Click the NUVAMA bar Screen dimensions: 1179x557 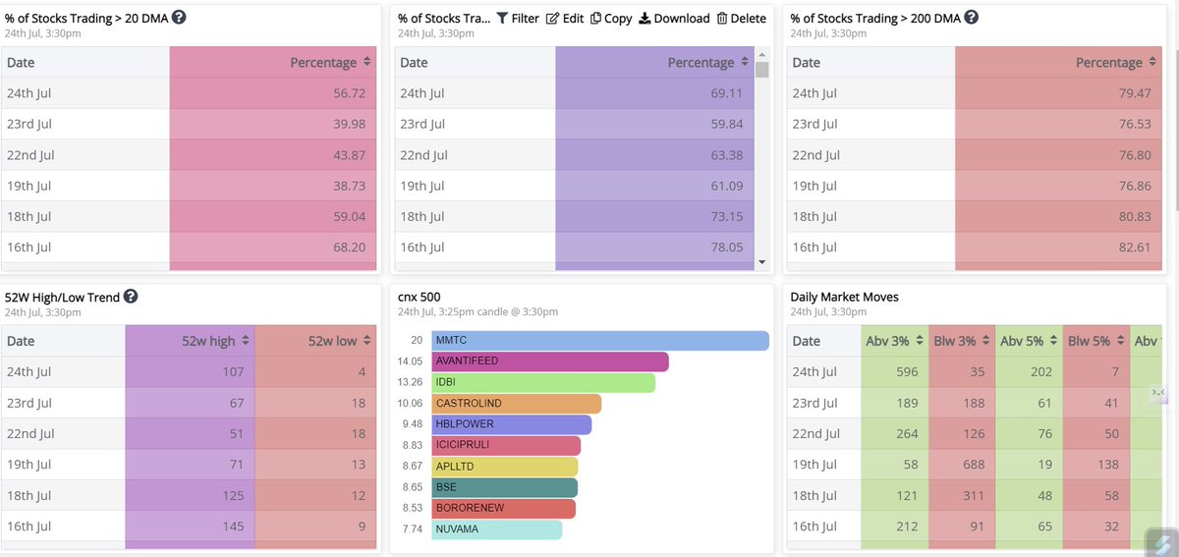click(x=496, y=529)
